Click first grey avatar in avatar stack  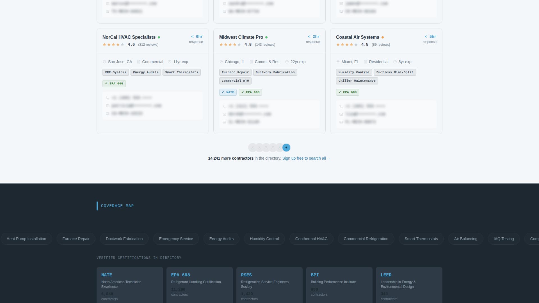(252, 148)
